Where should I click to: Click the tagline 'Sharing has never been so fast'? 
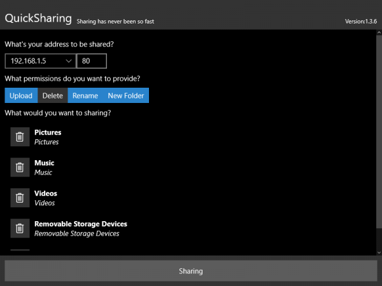tap(115, 22)
